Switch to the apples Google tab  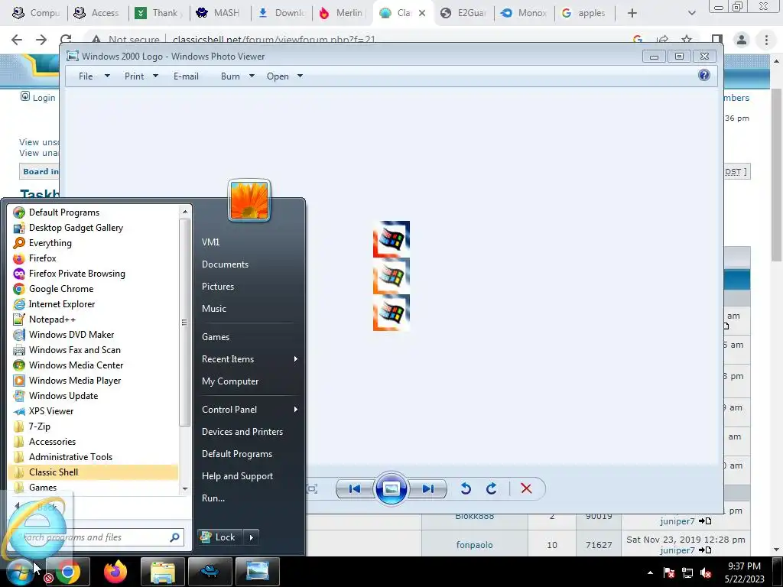[x=584, y=13]
